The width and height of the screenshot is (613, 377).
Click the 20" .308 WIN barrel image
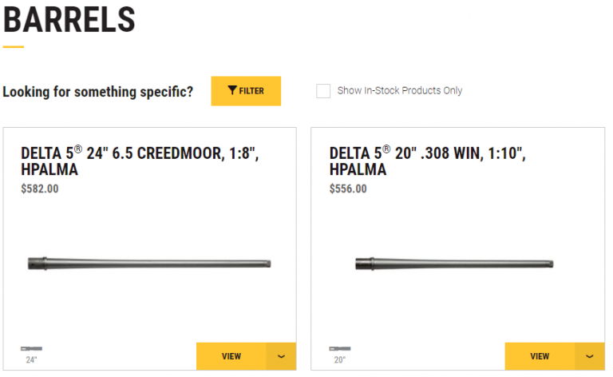[x=455, y=264]
